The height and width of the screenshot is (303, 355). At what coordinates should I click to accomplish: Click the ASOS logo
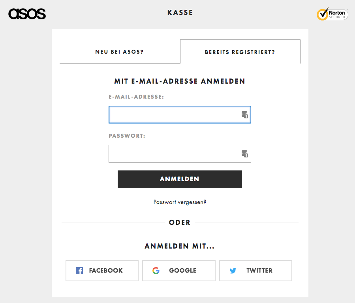(27, 14)
